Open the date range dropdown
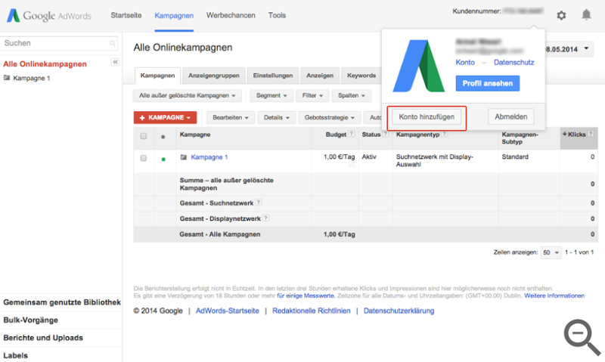The image size is (605, 362). (x=569, y=49)
